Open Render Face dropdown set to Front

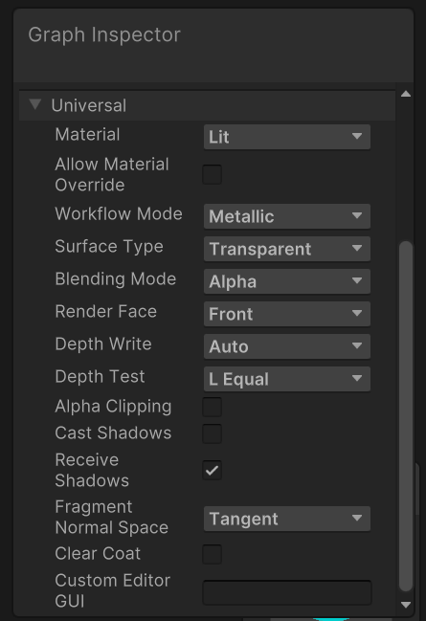[287, 314]
